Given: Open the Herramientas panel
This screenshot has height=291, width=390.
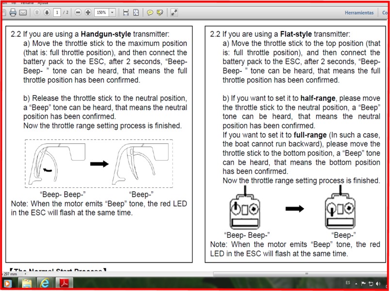Looking at the screenshot, I should click(x=359, y=13).
